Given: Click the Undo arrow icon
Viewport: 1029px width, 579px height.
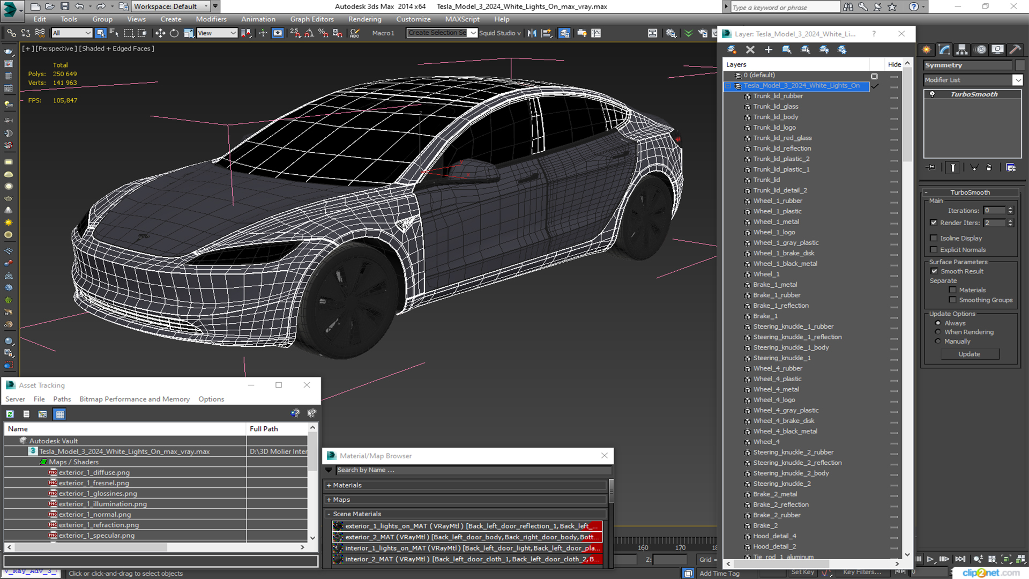Looking at the screenshot, I should (79, 6).
